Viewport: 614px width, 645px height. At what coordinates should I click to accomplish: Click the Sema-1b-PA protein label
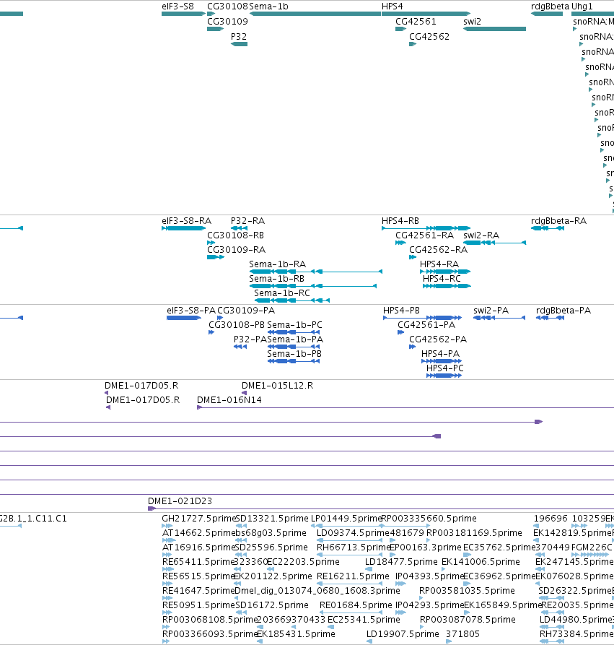pos(295,339)
